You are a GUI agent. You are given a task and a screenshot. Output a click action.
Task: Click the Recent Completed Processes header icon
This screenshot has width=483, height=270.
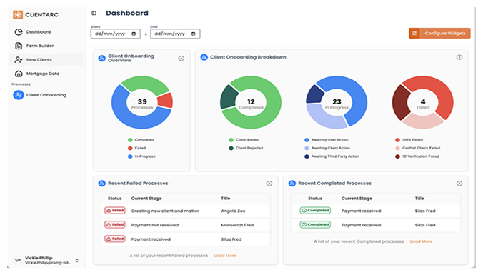tap(292, 184)
